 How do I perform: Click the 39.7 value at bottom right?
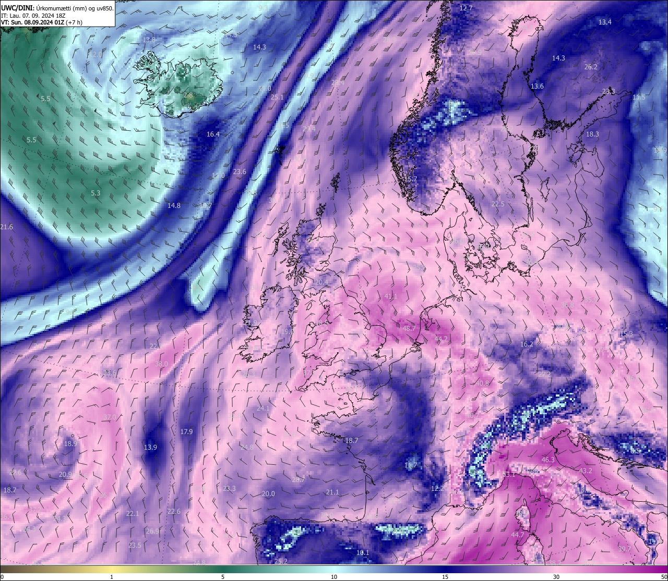point(624,549)
